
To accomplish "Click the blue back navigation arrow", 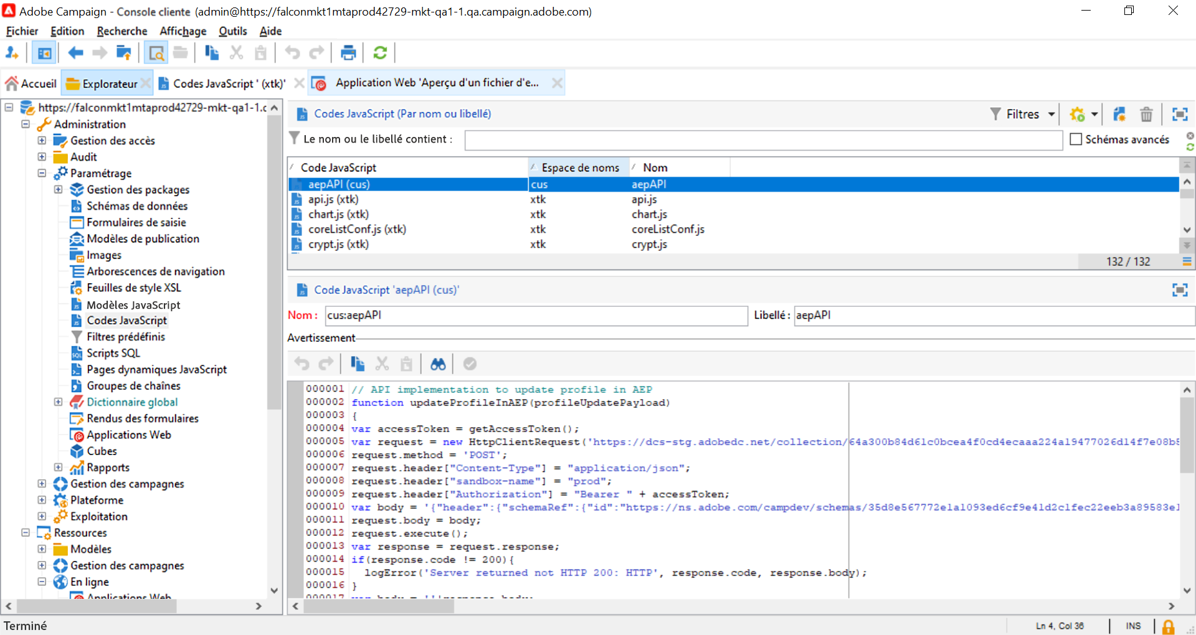I will point(75,54).
